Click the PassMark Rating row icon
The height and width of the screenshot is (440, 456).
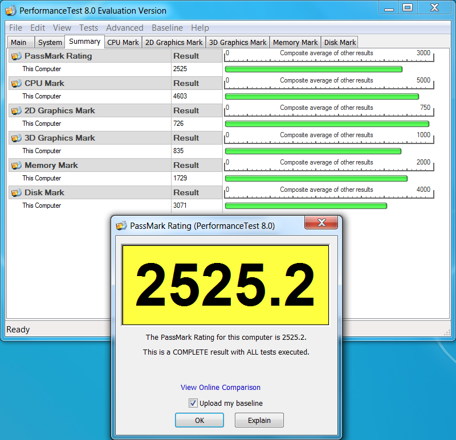click(x=17, y=56)
